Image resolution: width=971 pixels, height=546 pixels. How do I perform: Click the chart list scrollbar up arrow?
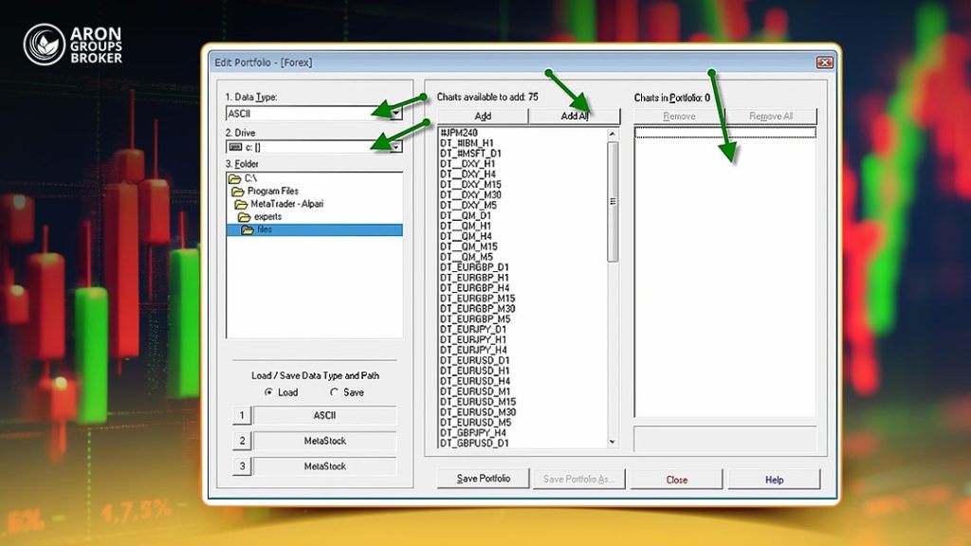[x=613, y=134]
